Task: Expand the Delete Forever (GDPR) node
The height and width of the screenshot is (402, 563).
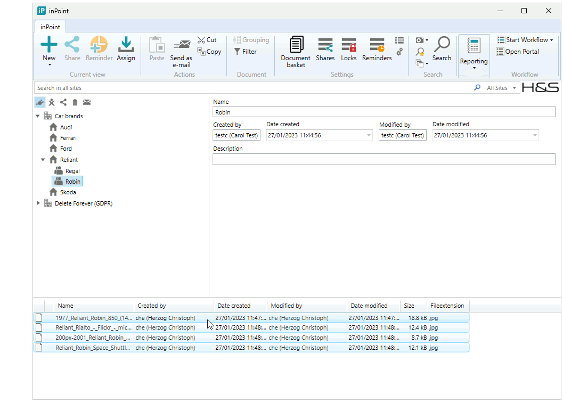Action: [x=38, y=203]
